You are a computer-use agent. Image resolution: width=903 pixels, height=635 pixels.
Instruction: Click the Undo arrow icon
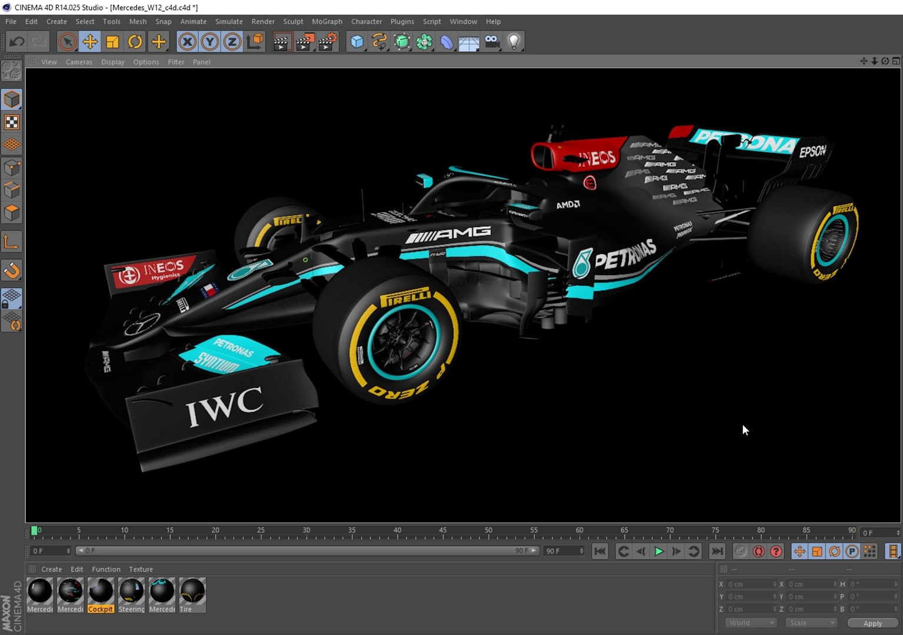(x=16, y=42)
